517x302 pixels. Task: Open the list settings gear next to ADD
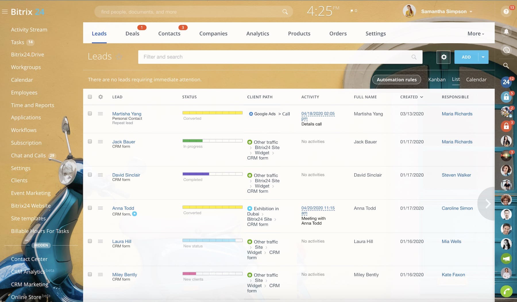[443, 57]
